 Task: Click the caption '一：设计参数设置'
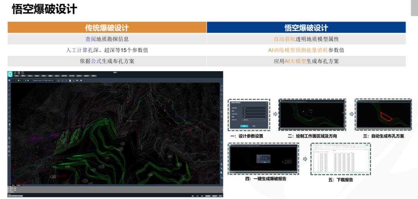coord(247,136)
